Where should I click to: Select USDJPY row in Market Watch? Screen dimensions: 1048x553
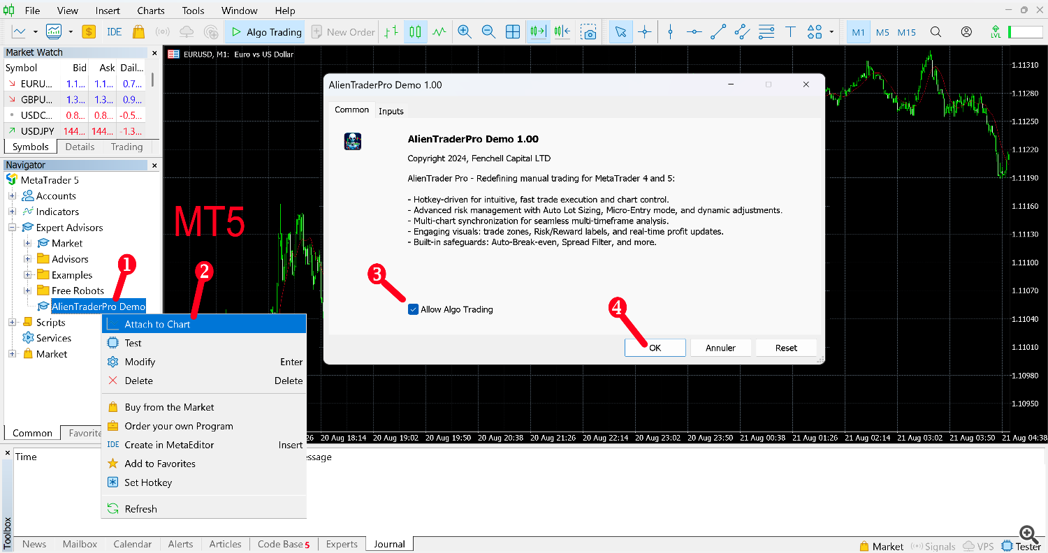click(75, 131)
